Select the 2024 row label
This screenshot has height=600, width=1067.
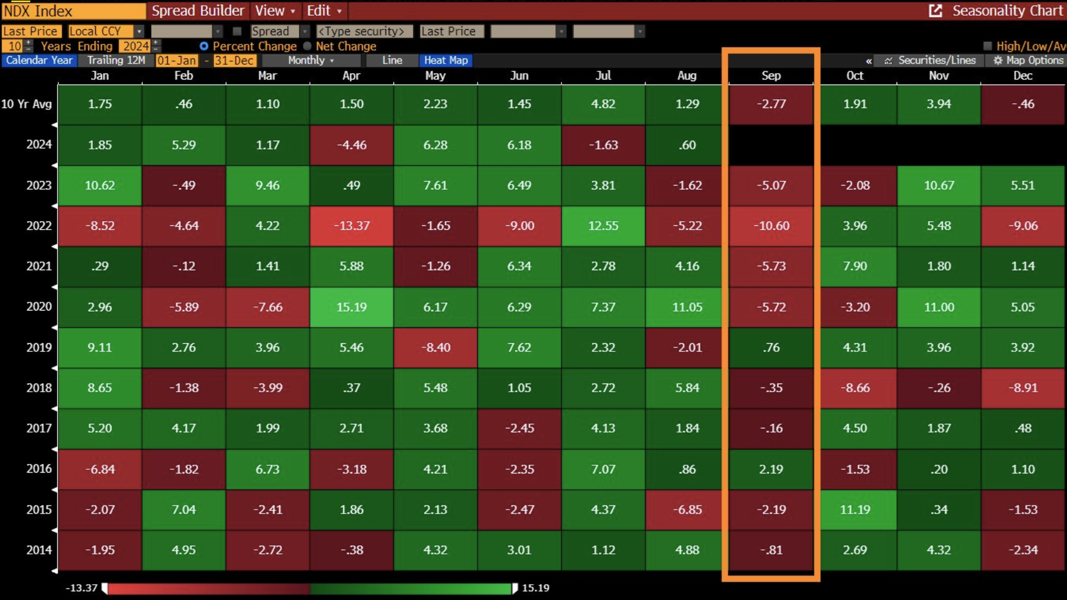click(x=39, y=145)
